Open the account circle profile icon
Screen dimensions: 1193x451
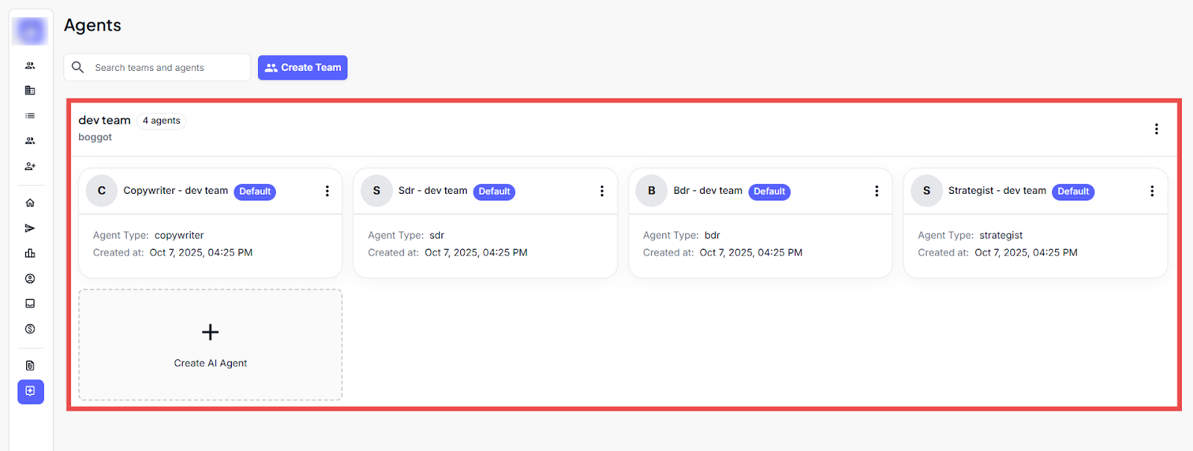[30, 279]
